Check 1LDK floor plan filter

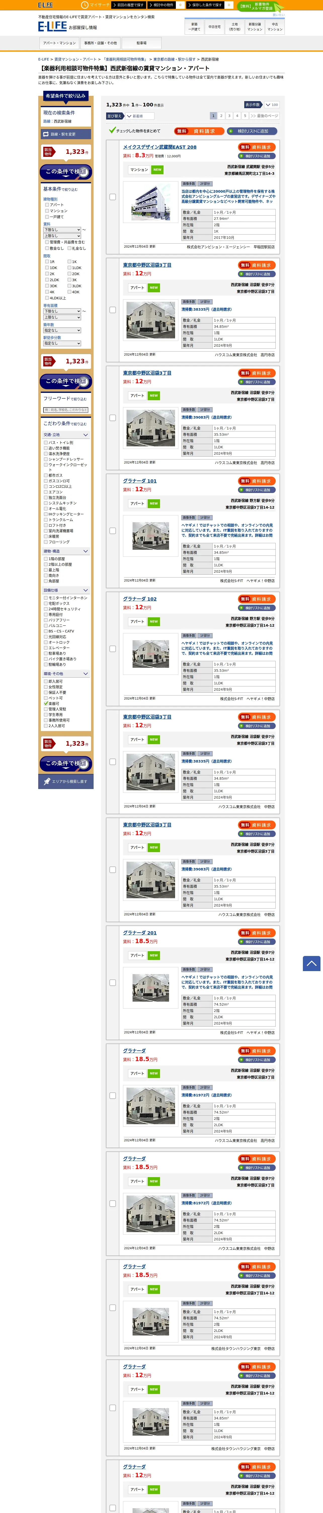click(69, 268)
